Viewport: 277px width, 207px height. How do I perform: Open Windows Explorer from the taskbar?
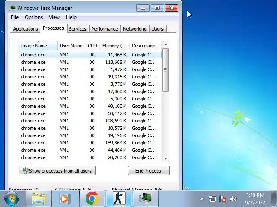coord(39,198)
